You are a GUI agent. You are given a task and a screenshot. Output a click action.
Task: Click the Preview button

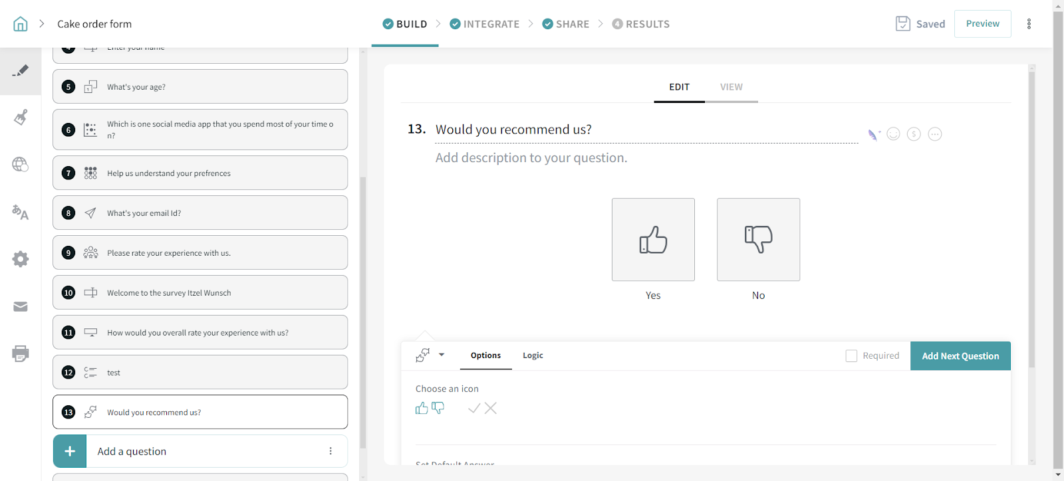click(x=982, y=24)
